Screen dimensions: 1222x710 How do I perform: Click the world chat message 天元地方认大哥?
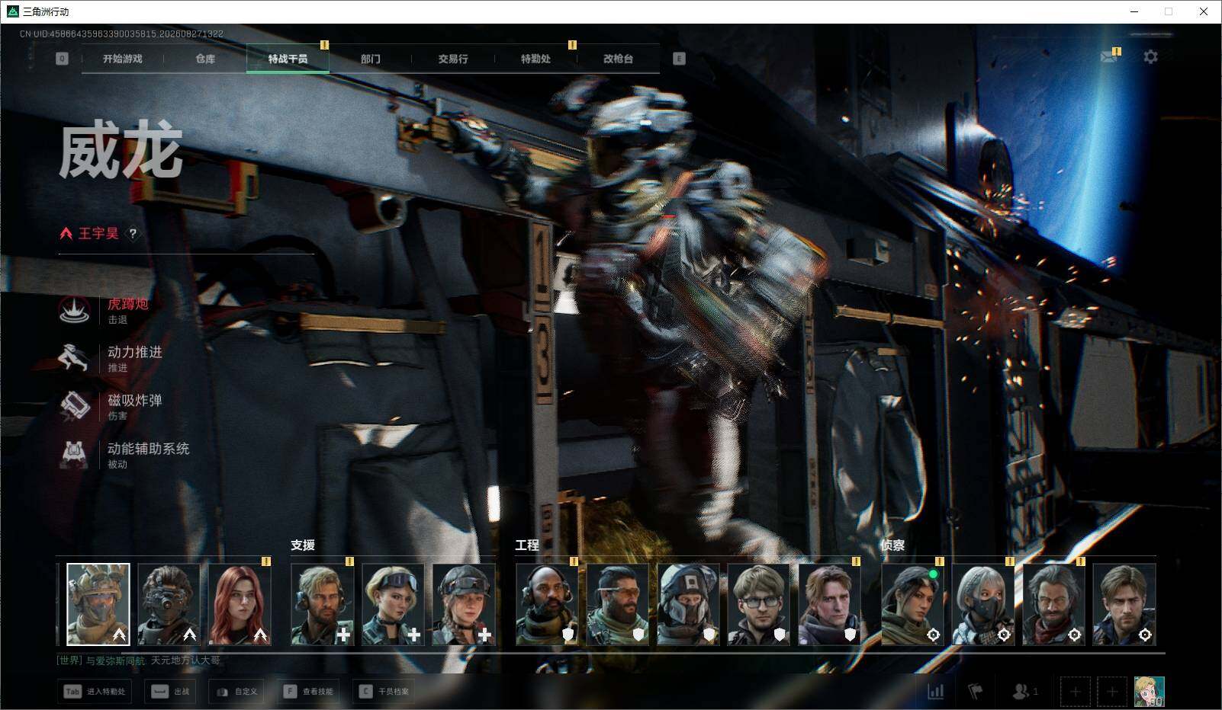point(185,660)
